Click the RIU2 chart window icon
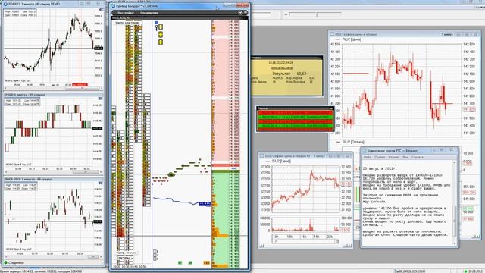 [332, 34]
